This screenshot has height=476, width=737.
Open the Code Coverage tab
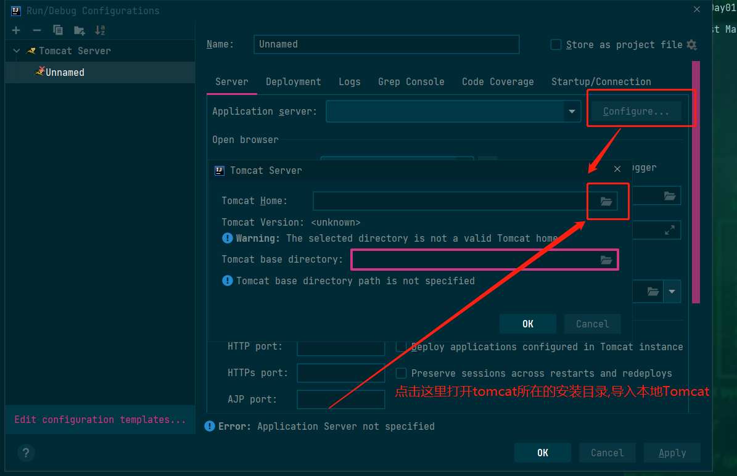pyautogui.click(x=498, y=82)
